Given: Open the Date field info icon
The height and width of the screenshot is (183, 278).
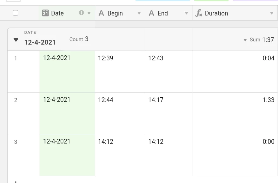Looking at the screenshot, I should 81,13.
